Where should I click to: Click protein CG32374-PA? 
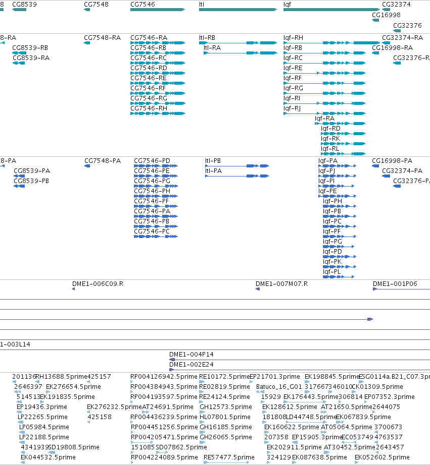coord(402,171)
